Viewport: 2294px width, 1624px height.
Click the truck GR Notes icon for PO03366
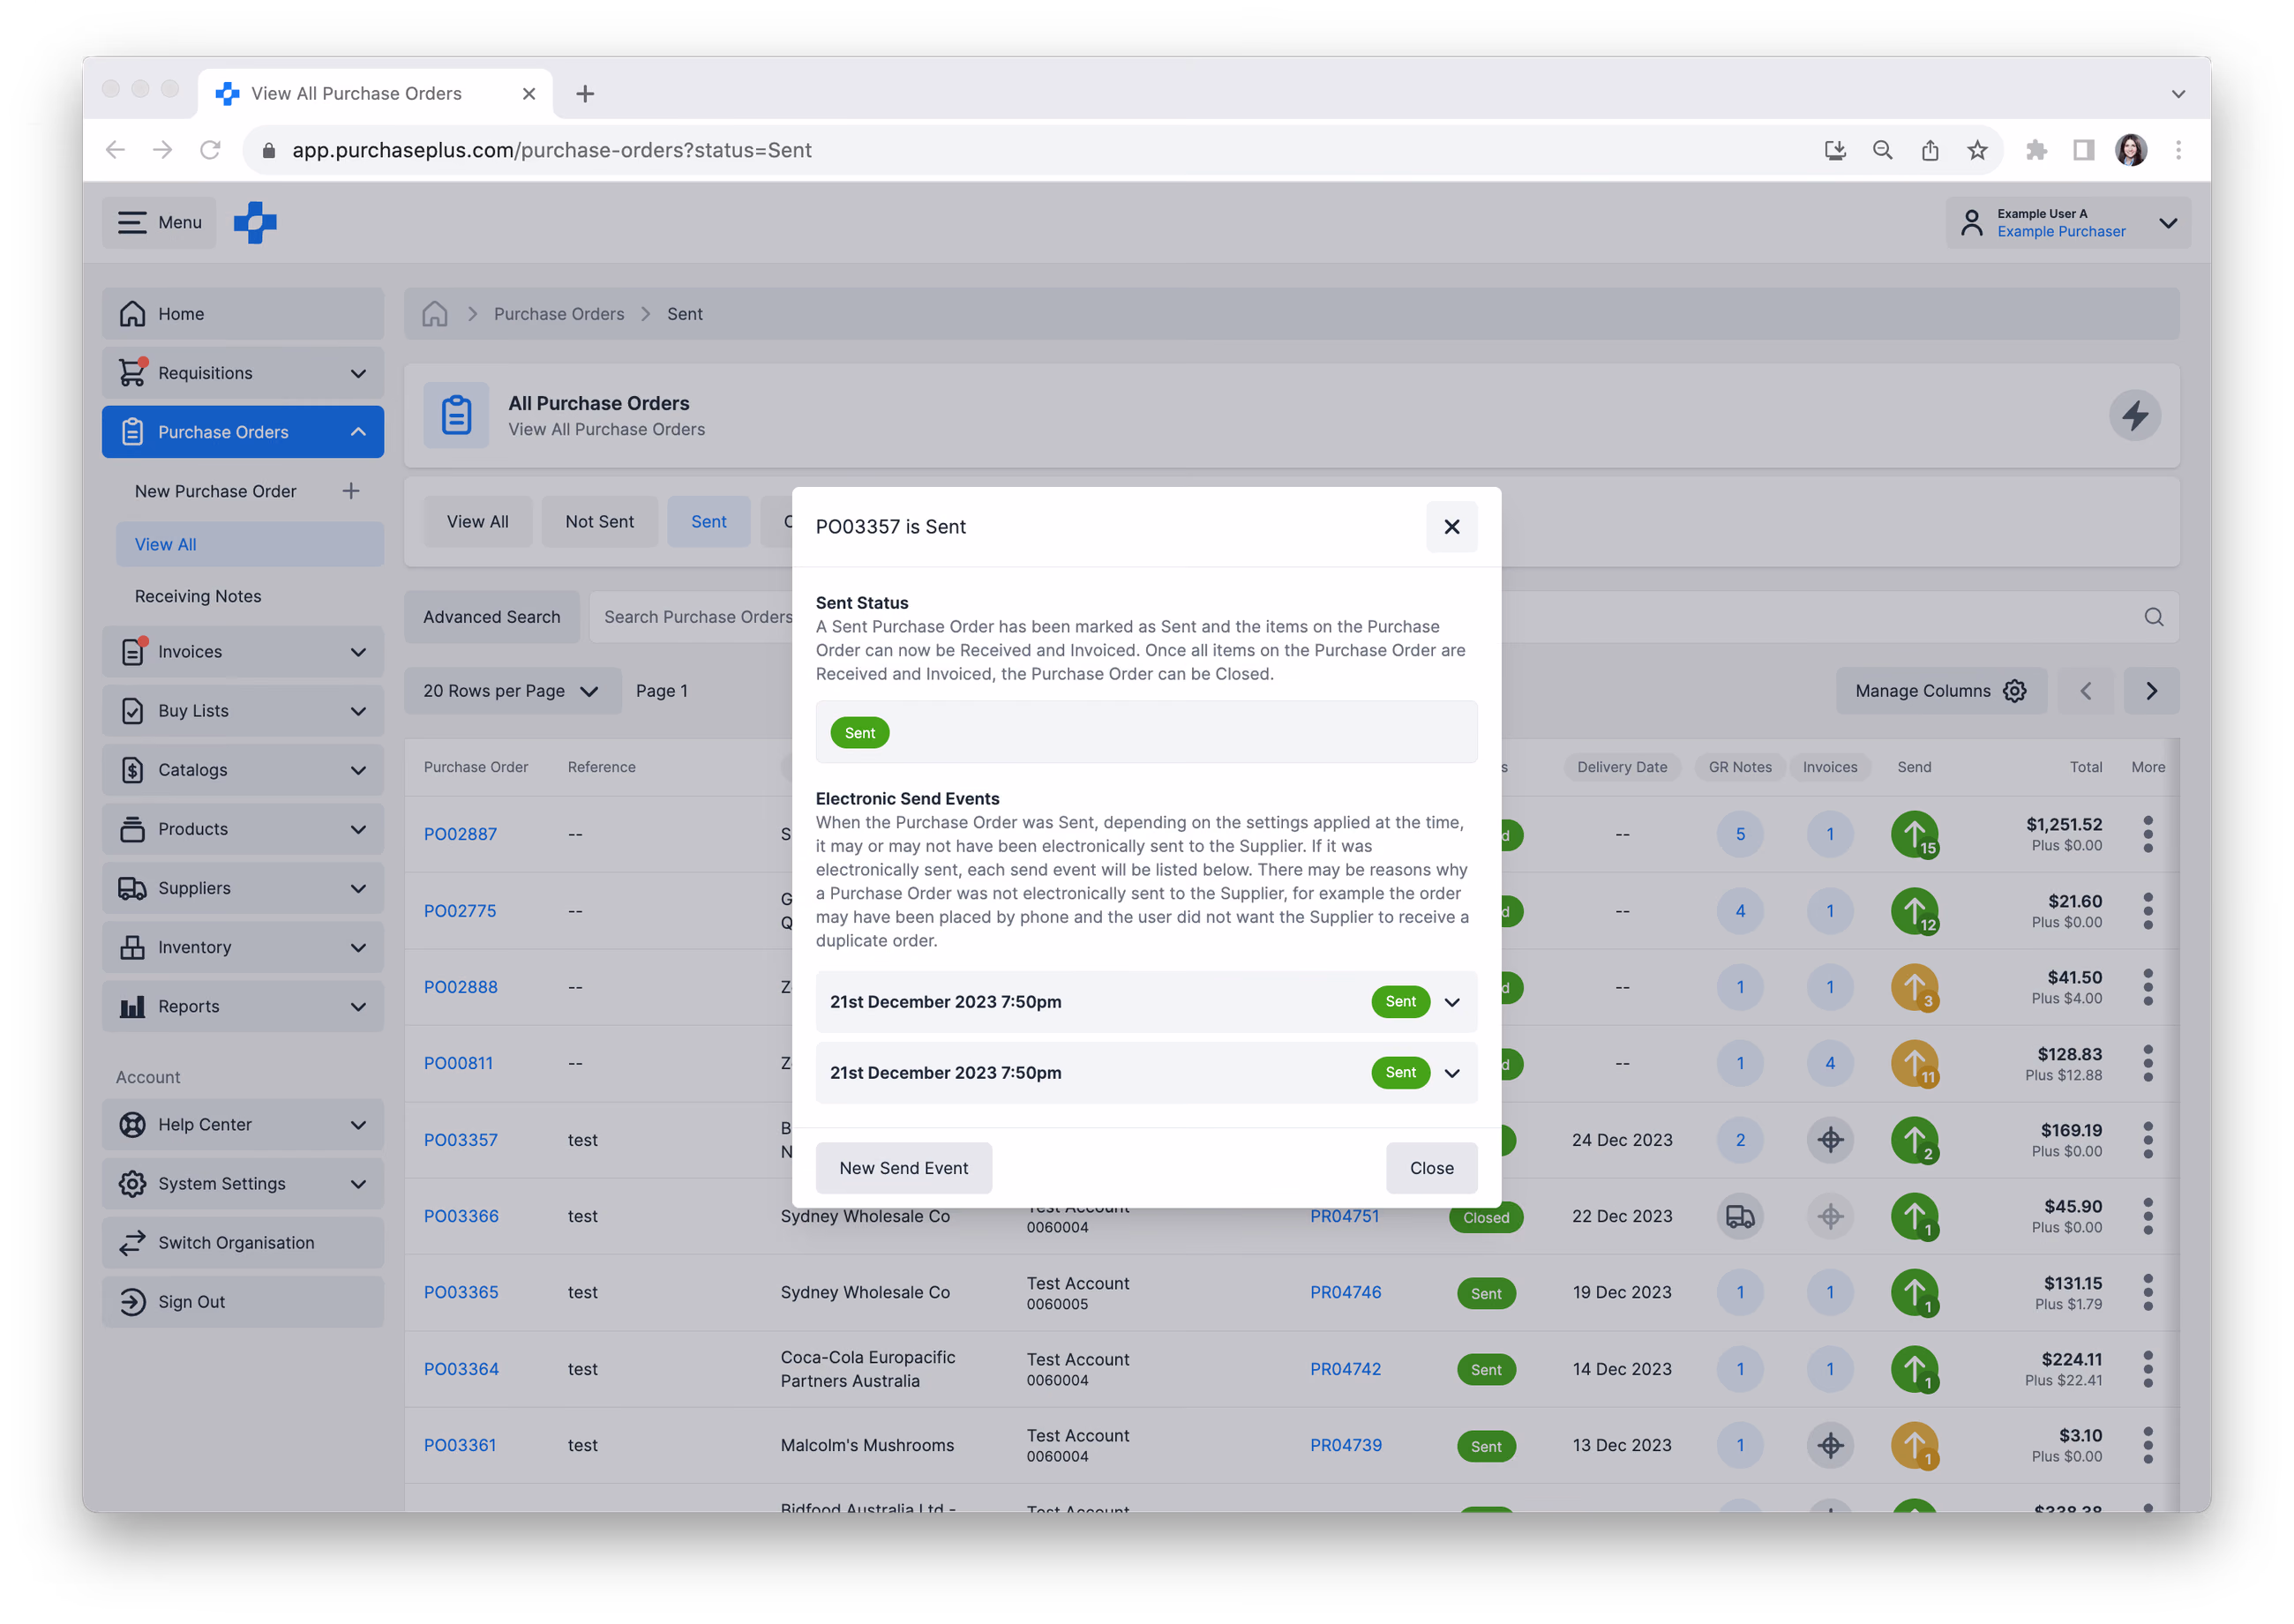click(1740, 1216)
